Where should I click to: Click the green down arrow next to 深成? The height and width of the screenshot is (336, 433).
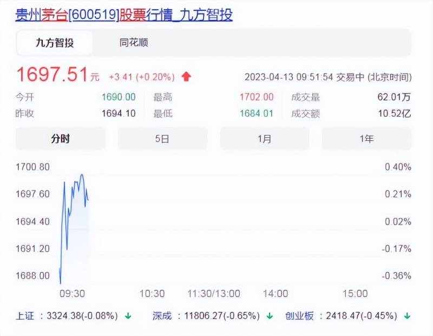[270, 315]
